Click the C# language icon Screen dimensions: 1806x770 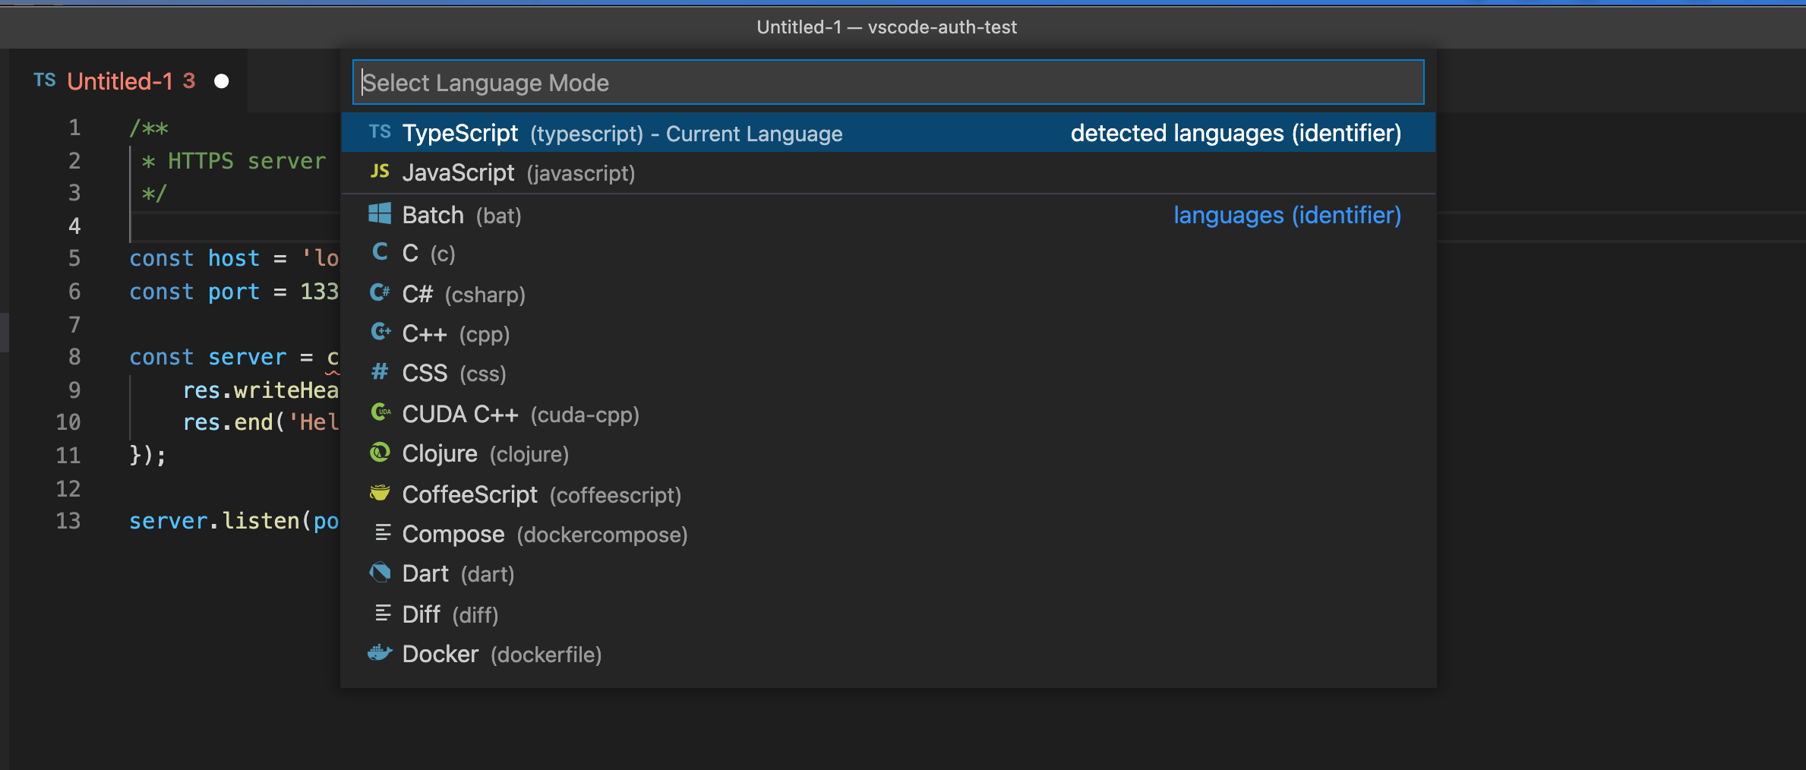click(380, 293)
